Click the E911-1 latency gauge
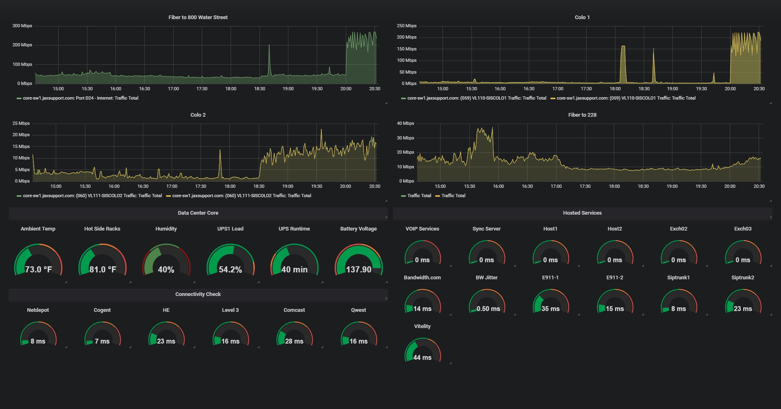The width and height of the screenshot is (781, 409). [x=550, y=303]
